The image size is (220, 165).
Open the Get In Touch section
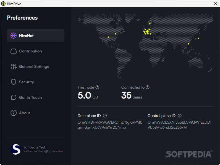[x=36, y=97]
